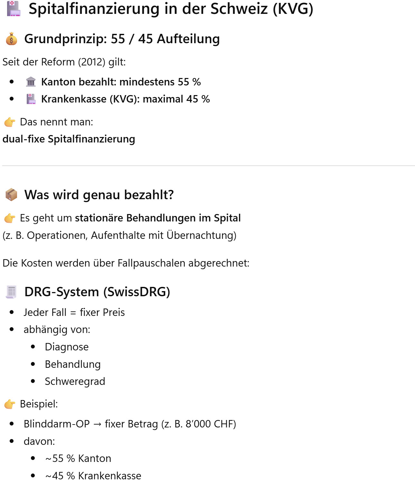The width and height of the screenshot is (415, 489).
Task: Click the bank building emoji next to Kanton
Action: pos(31,82)
